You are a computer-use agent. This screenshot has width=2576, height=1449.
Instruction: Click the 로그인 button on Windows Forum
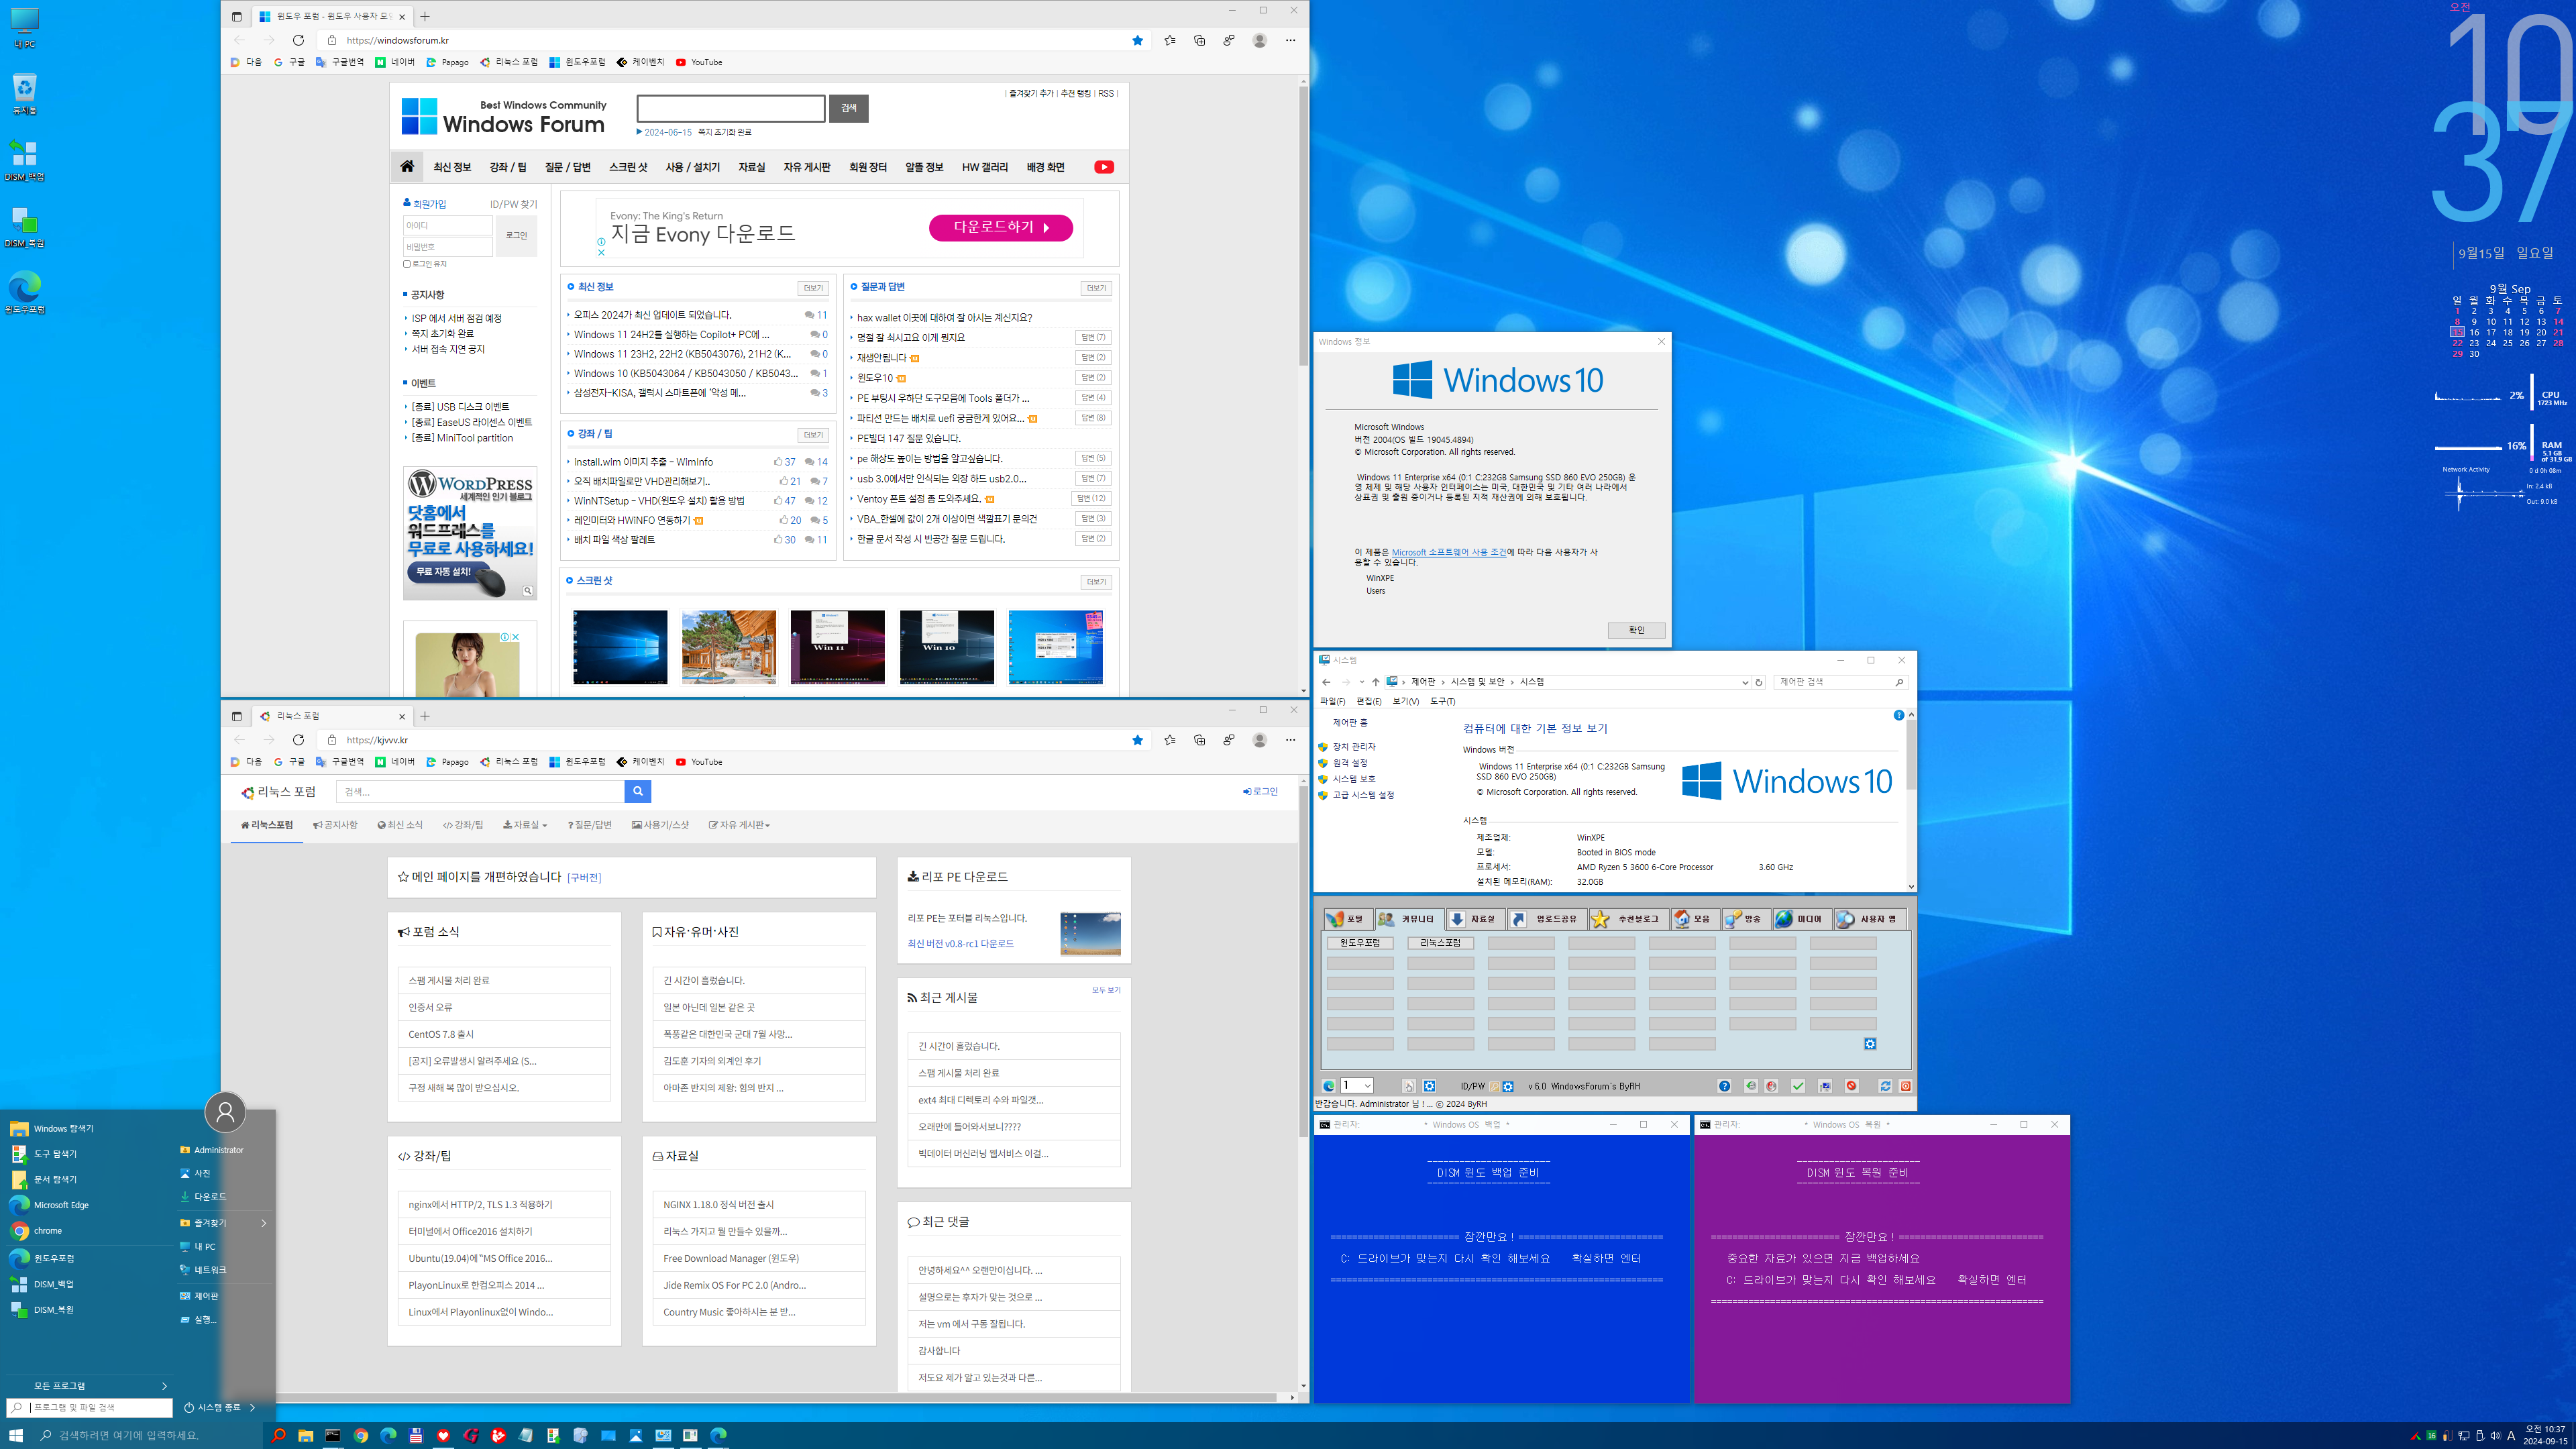[516, 236]
